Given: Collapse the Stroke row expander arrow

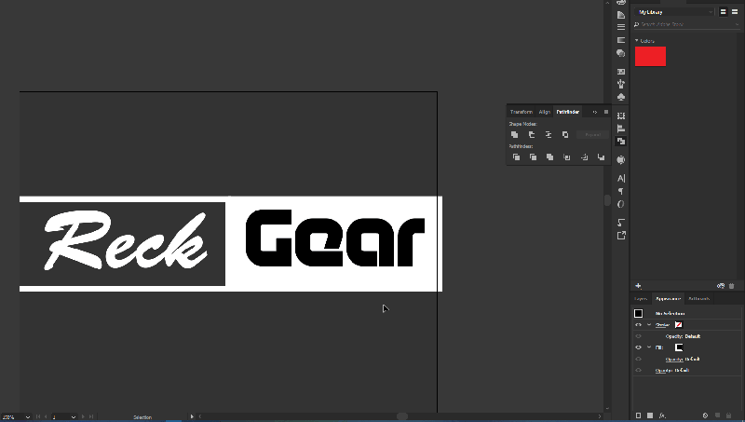Looking at the screenshot, I should pos(649,325).
